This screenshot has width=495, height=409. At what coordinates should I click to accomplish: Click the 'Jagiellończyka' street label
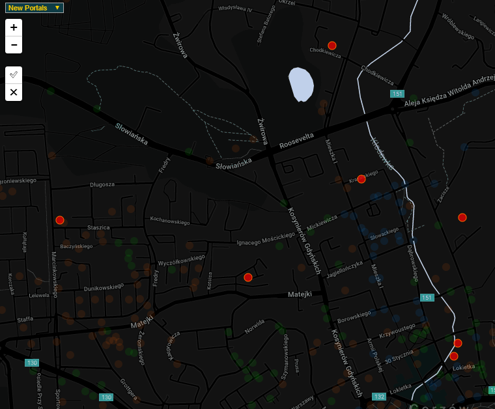click(x=345, y=269)
